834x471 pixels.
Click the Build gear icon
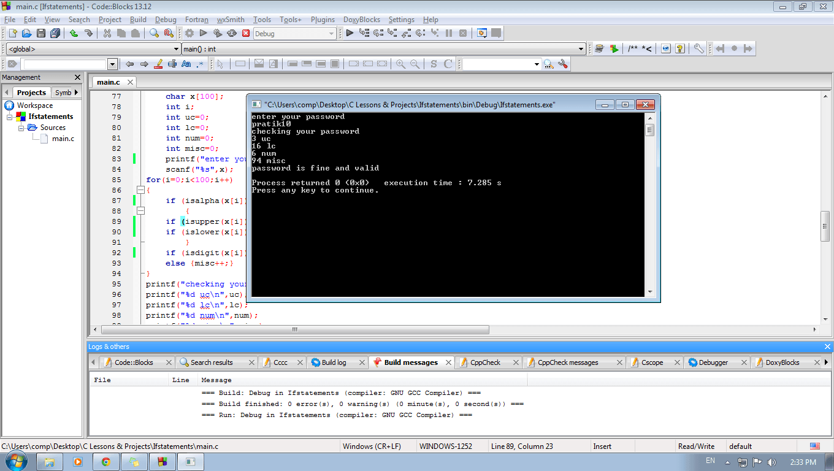tap(189, 33)
